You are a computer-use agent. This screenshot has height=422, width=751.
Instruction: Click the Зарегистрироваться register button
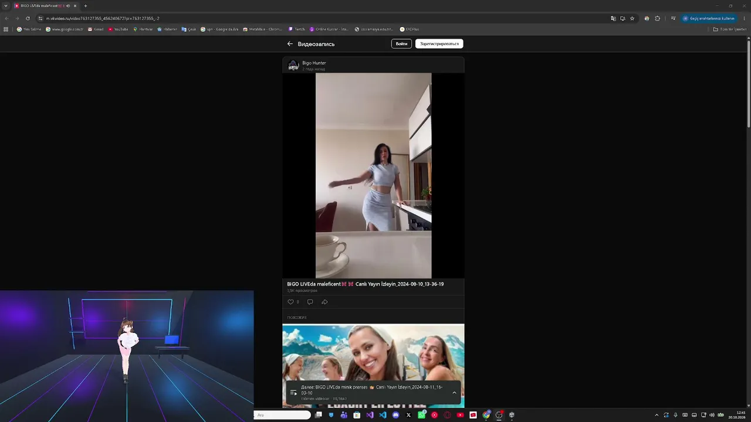coord(439,44)
